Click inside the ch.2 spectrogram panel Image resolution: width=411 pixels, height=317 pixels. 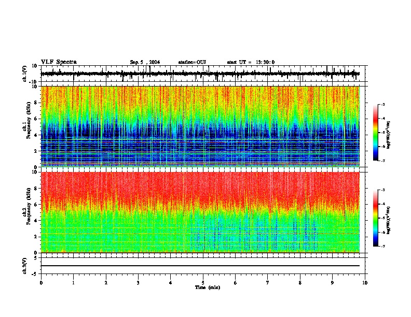click(200, 212)
